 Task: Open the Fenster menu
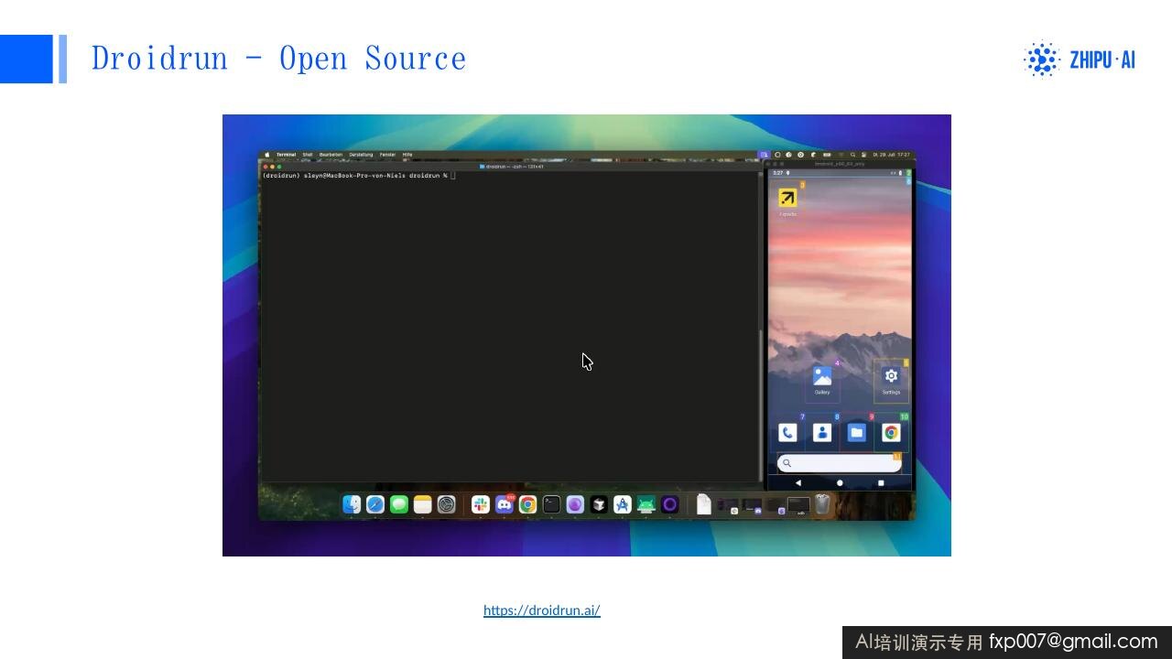coord(388,155)
